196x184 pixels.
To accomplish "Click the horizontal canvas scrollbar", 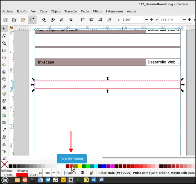I will [149, 158].
